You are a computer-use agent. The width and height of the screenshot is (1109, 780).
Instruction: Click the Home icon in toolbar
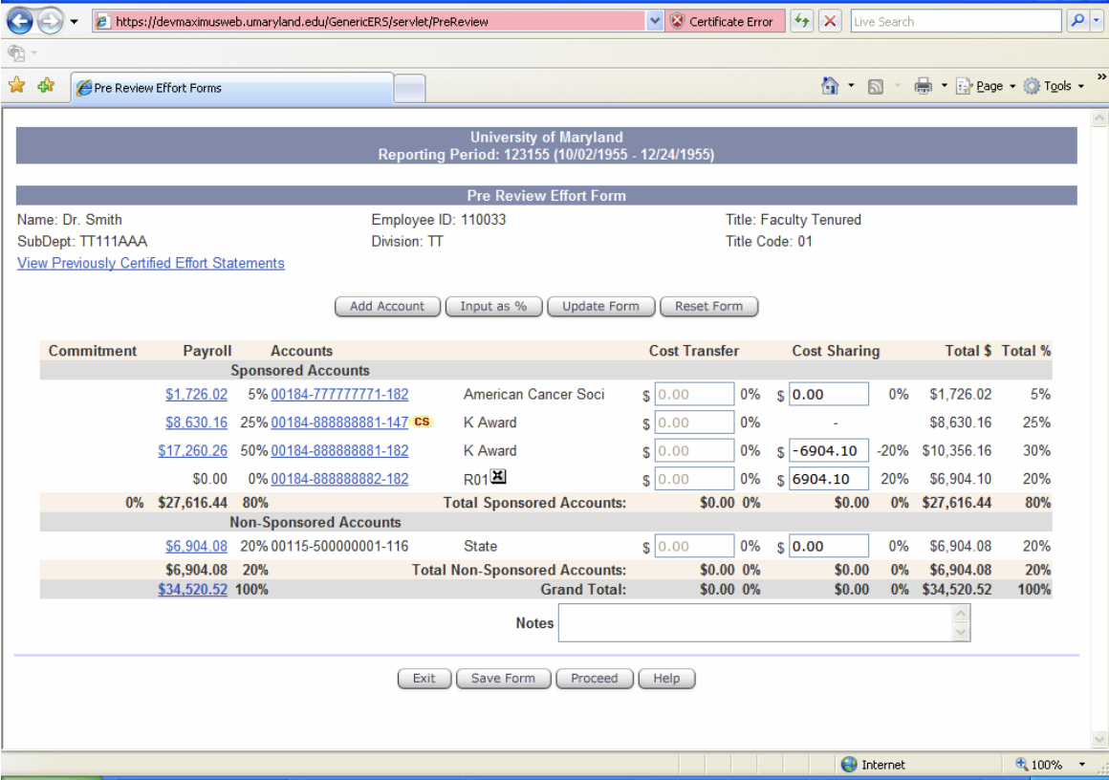(x=830, y=86)
